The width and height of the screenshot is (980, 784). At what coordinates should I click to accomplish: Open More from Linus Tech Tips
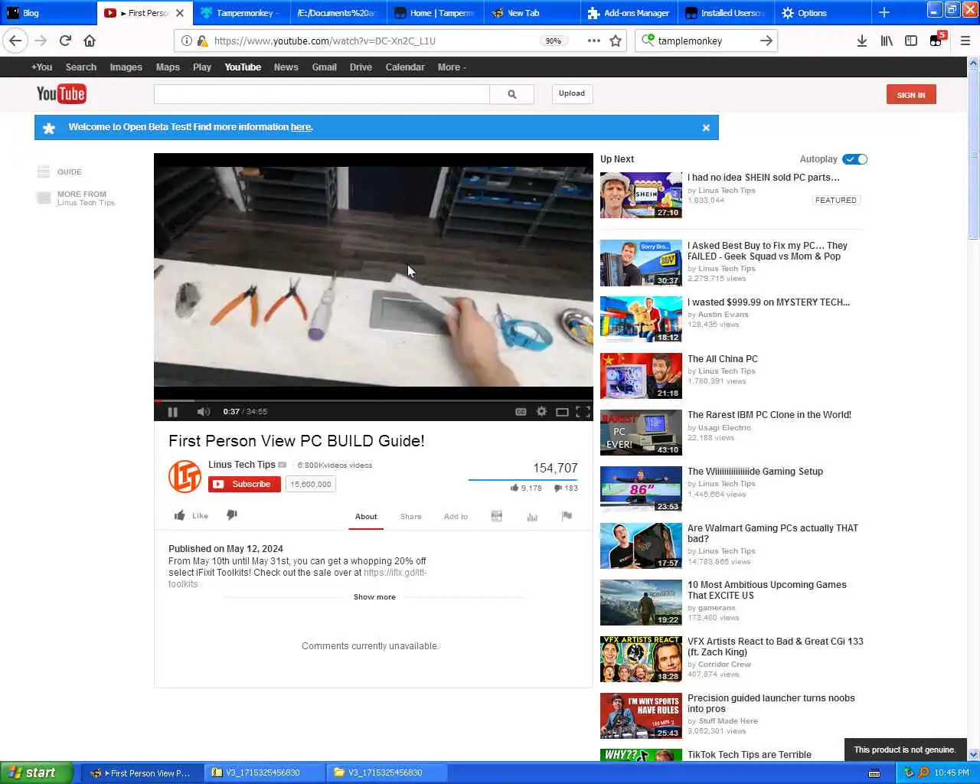point(76,198)
